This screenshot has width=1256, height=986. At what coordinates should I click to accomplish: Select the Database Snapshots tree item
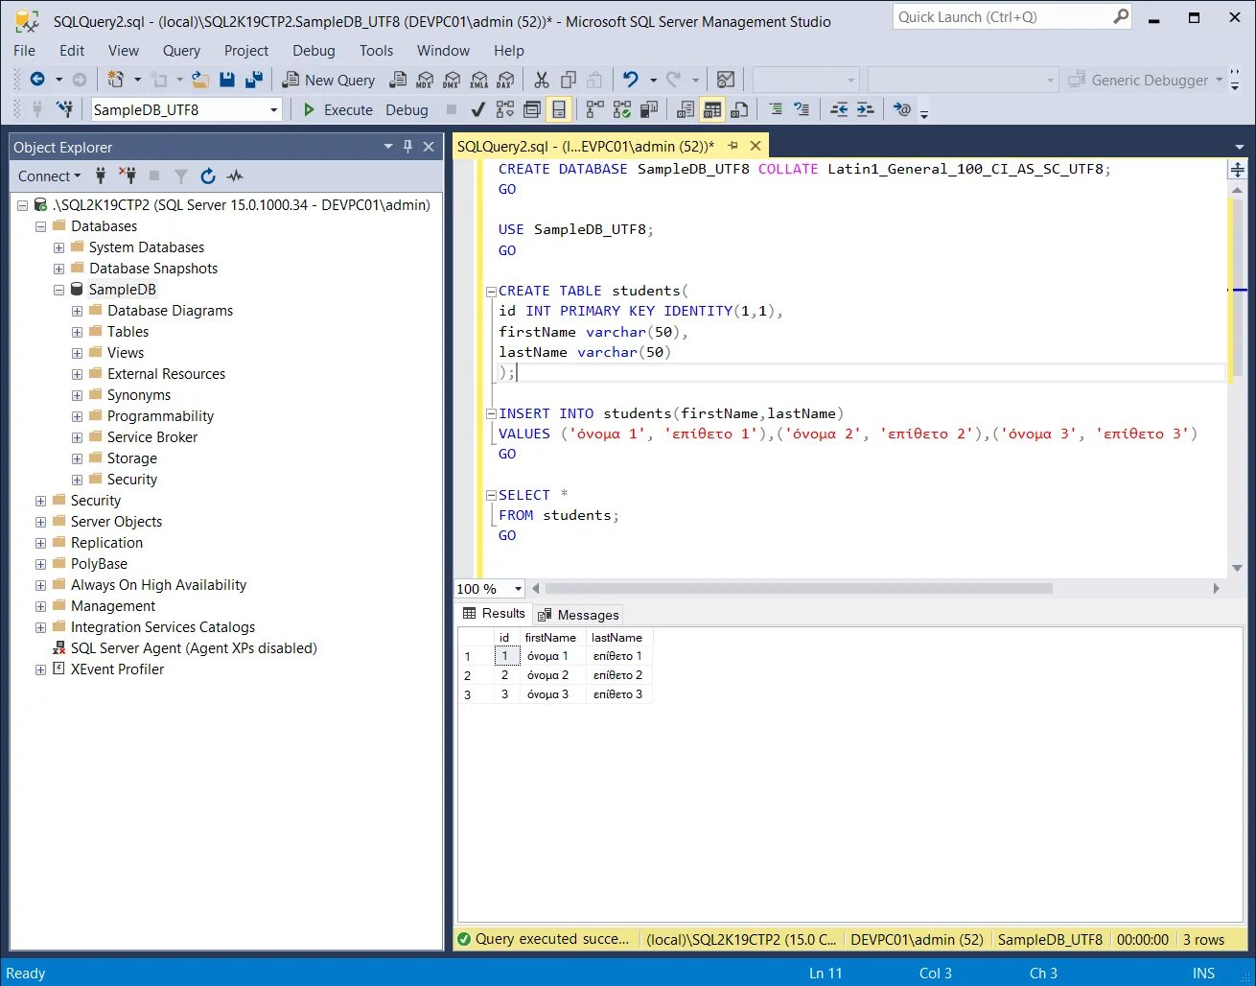click(153, 269)
